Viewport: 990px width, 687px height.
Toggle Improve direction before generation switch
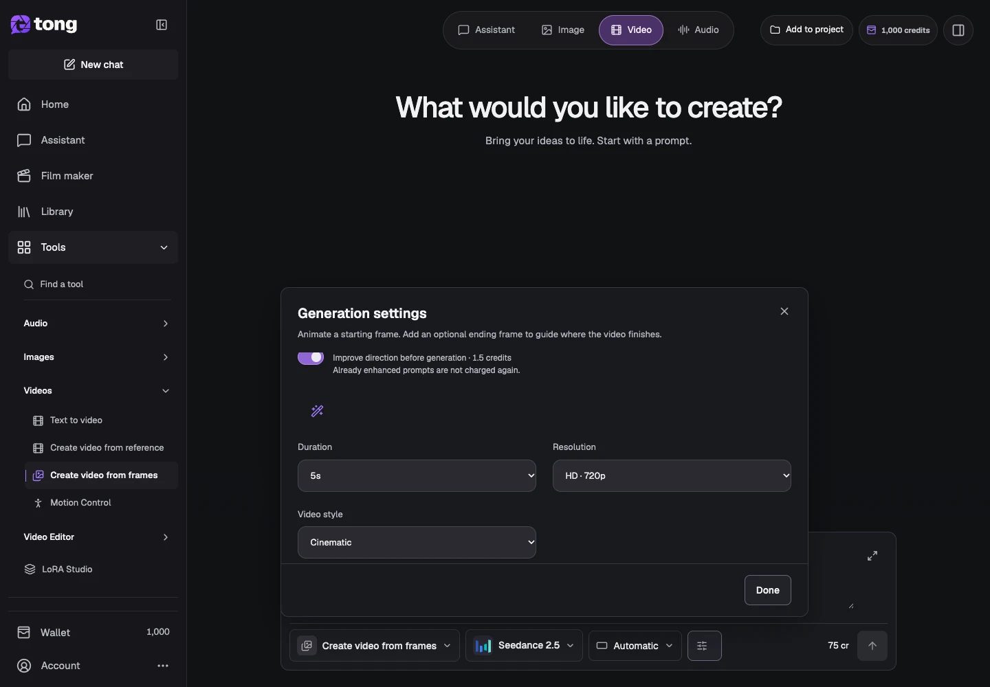click(x=311, y=358)
